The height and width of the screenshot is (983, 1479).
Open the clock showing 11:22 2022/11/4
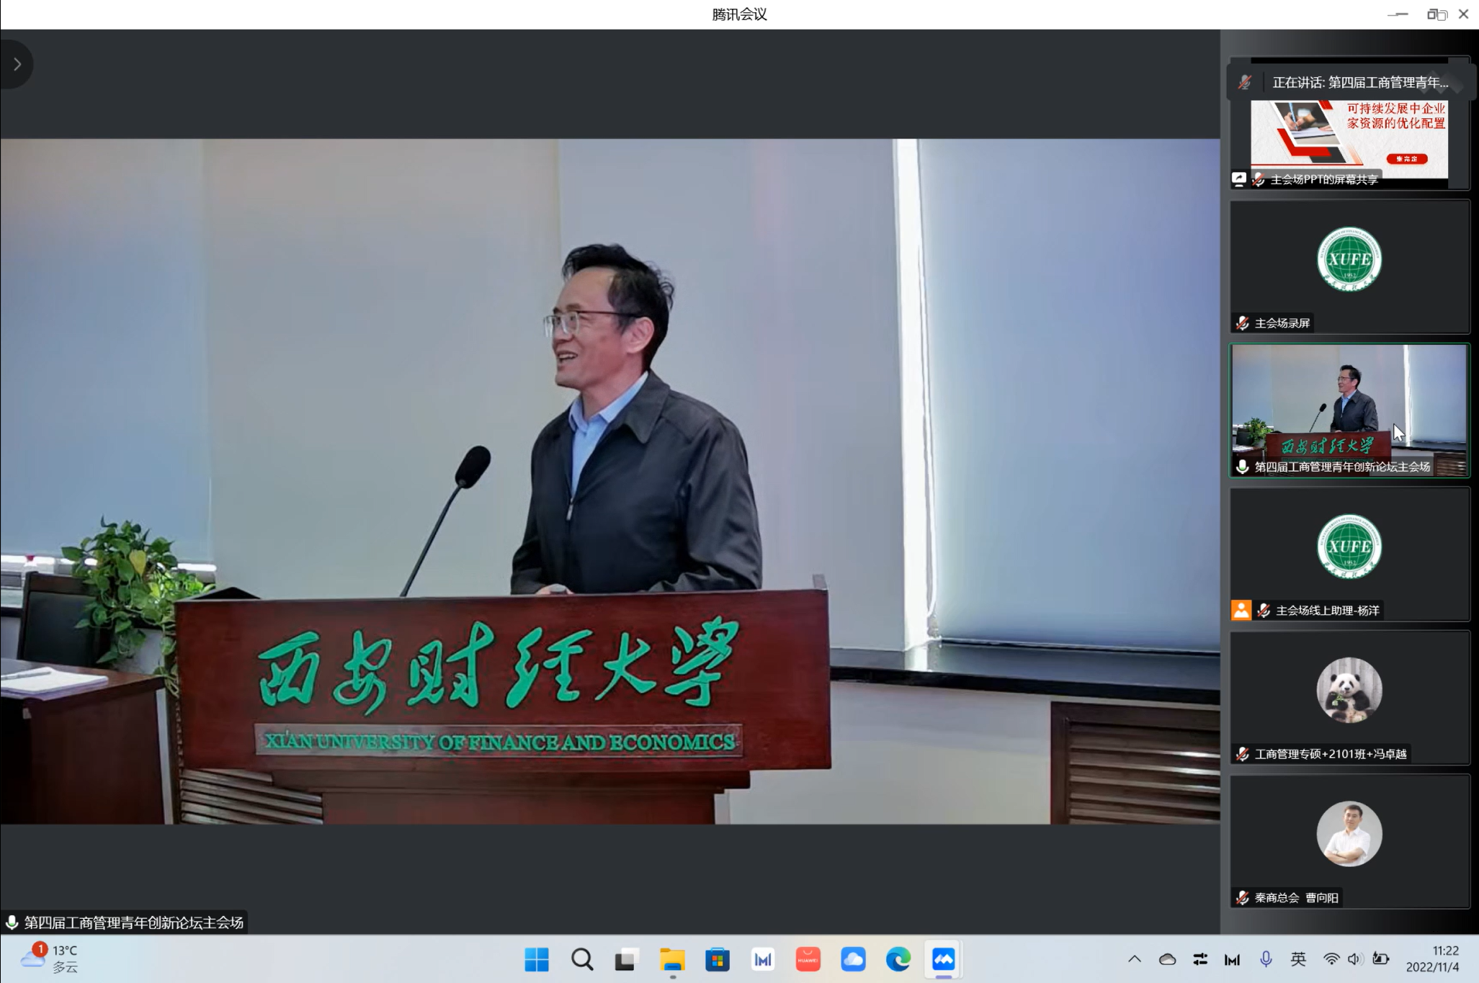(1432, 959)
